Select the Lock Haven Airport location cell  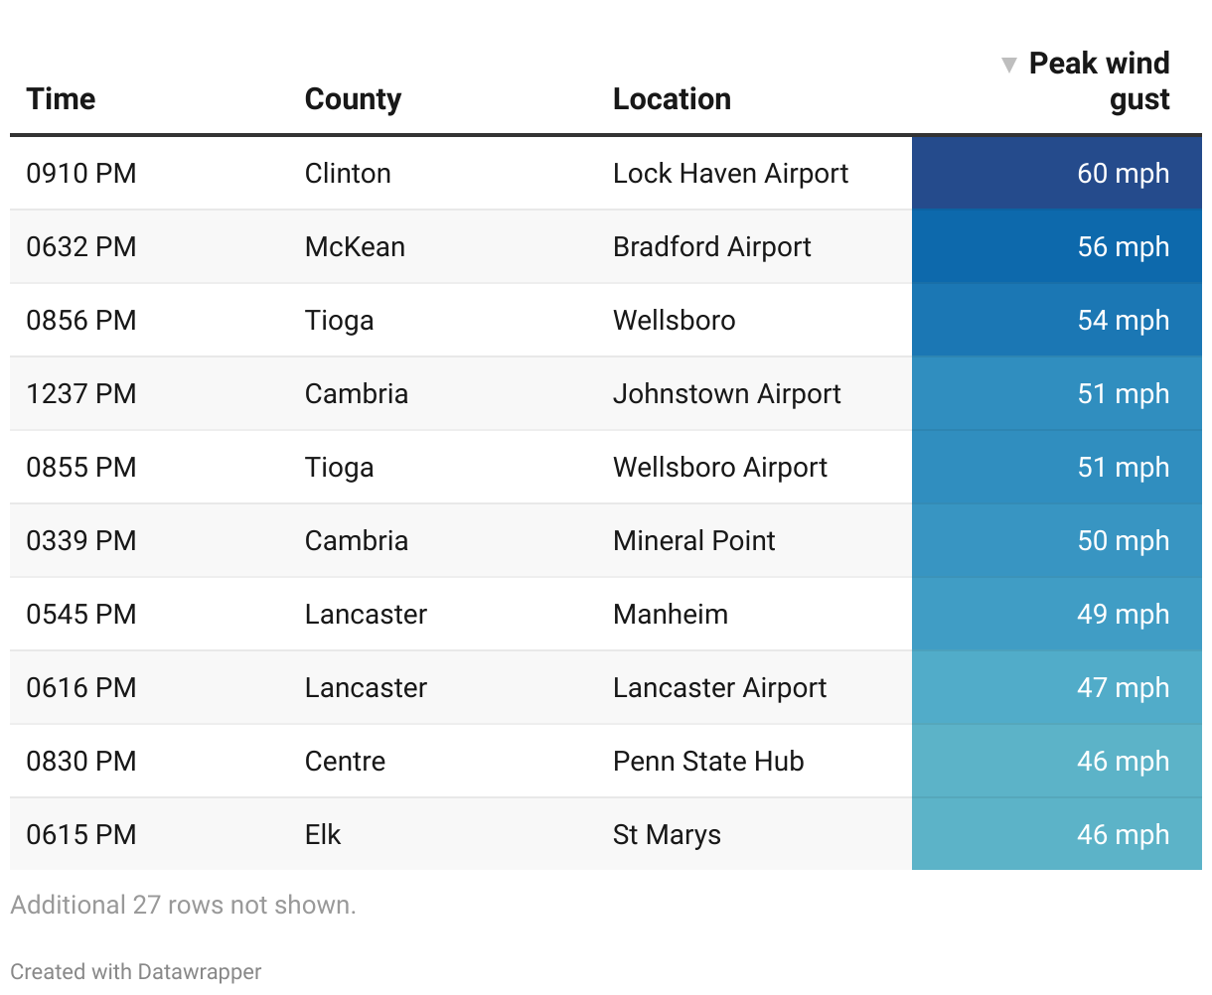730,174
